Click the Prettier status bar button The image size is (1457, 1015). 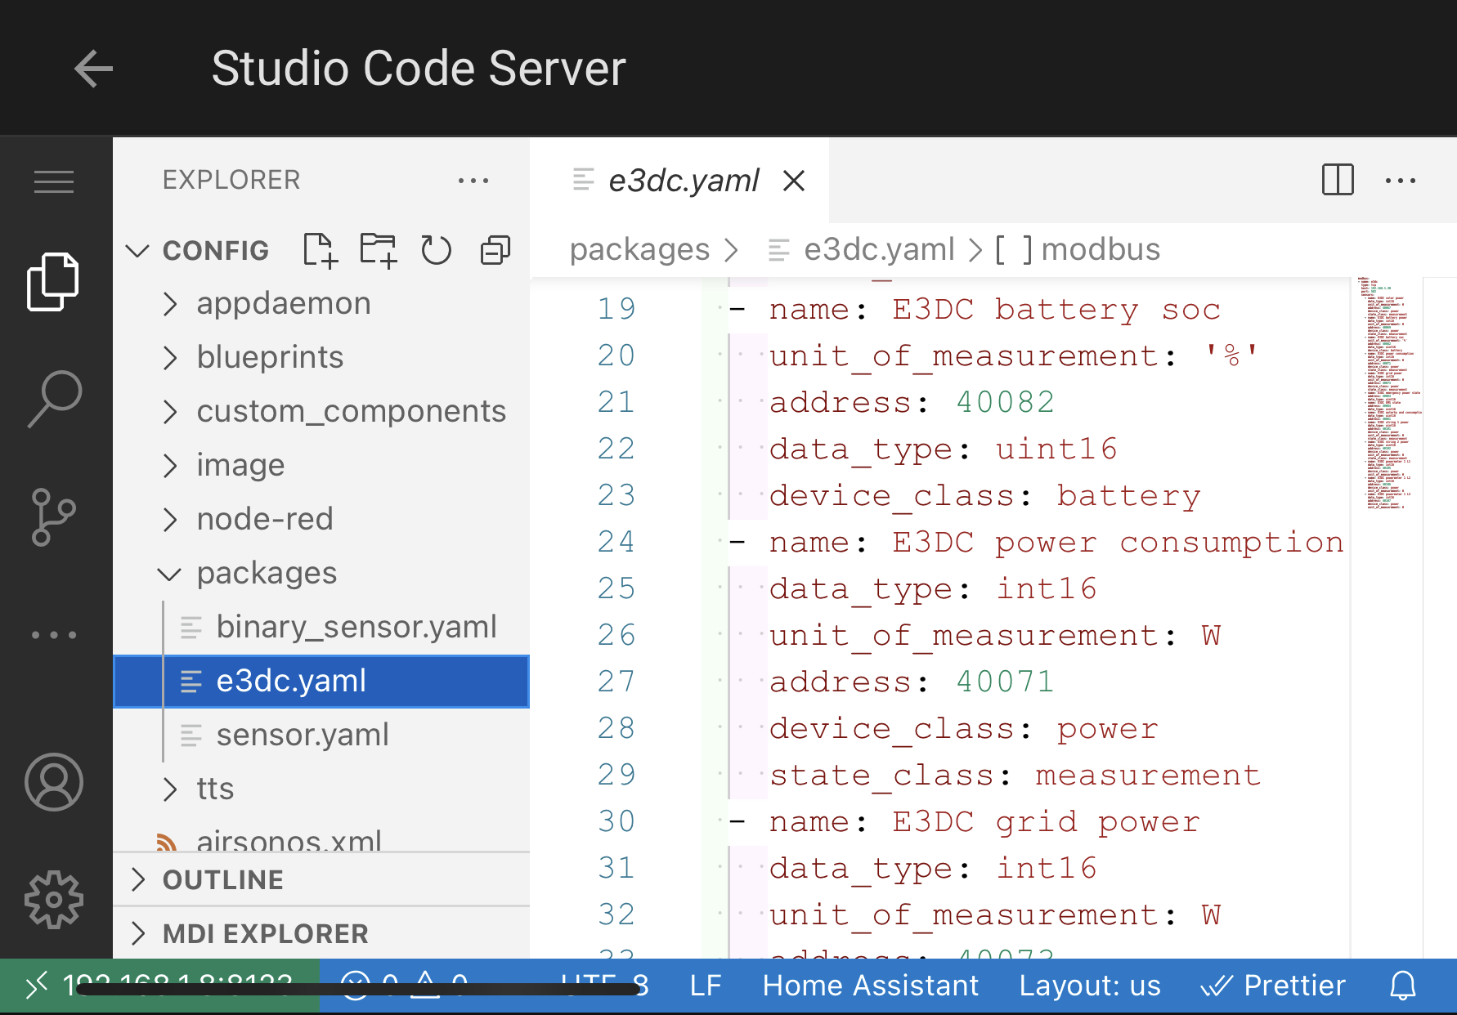(x=1273, y=986)
